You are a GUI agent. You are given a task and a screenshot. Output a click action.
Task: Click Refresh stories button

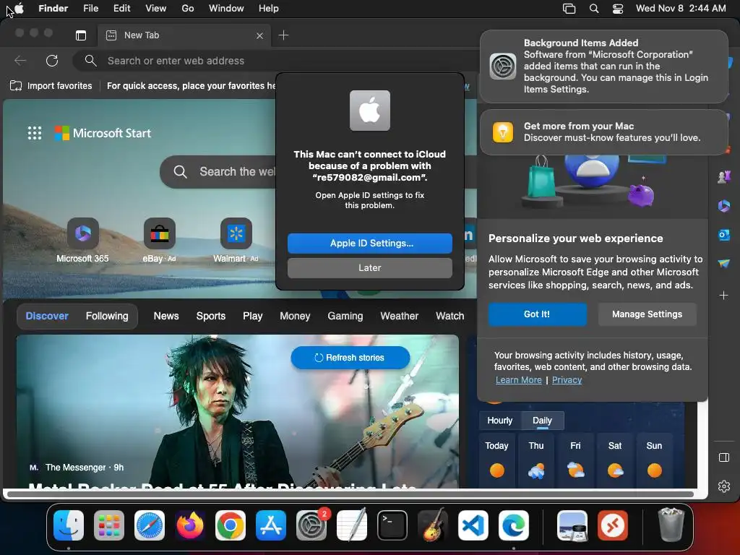click(x=350, y=358)
